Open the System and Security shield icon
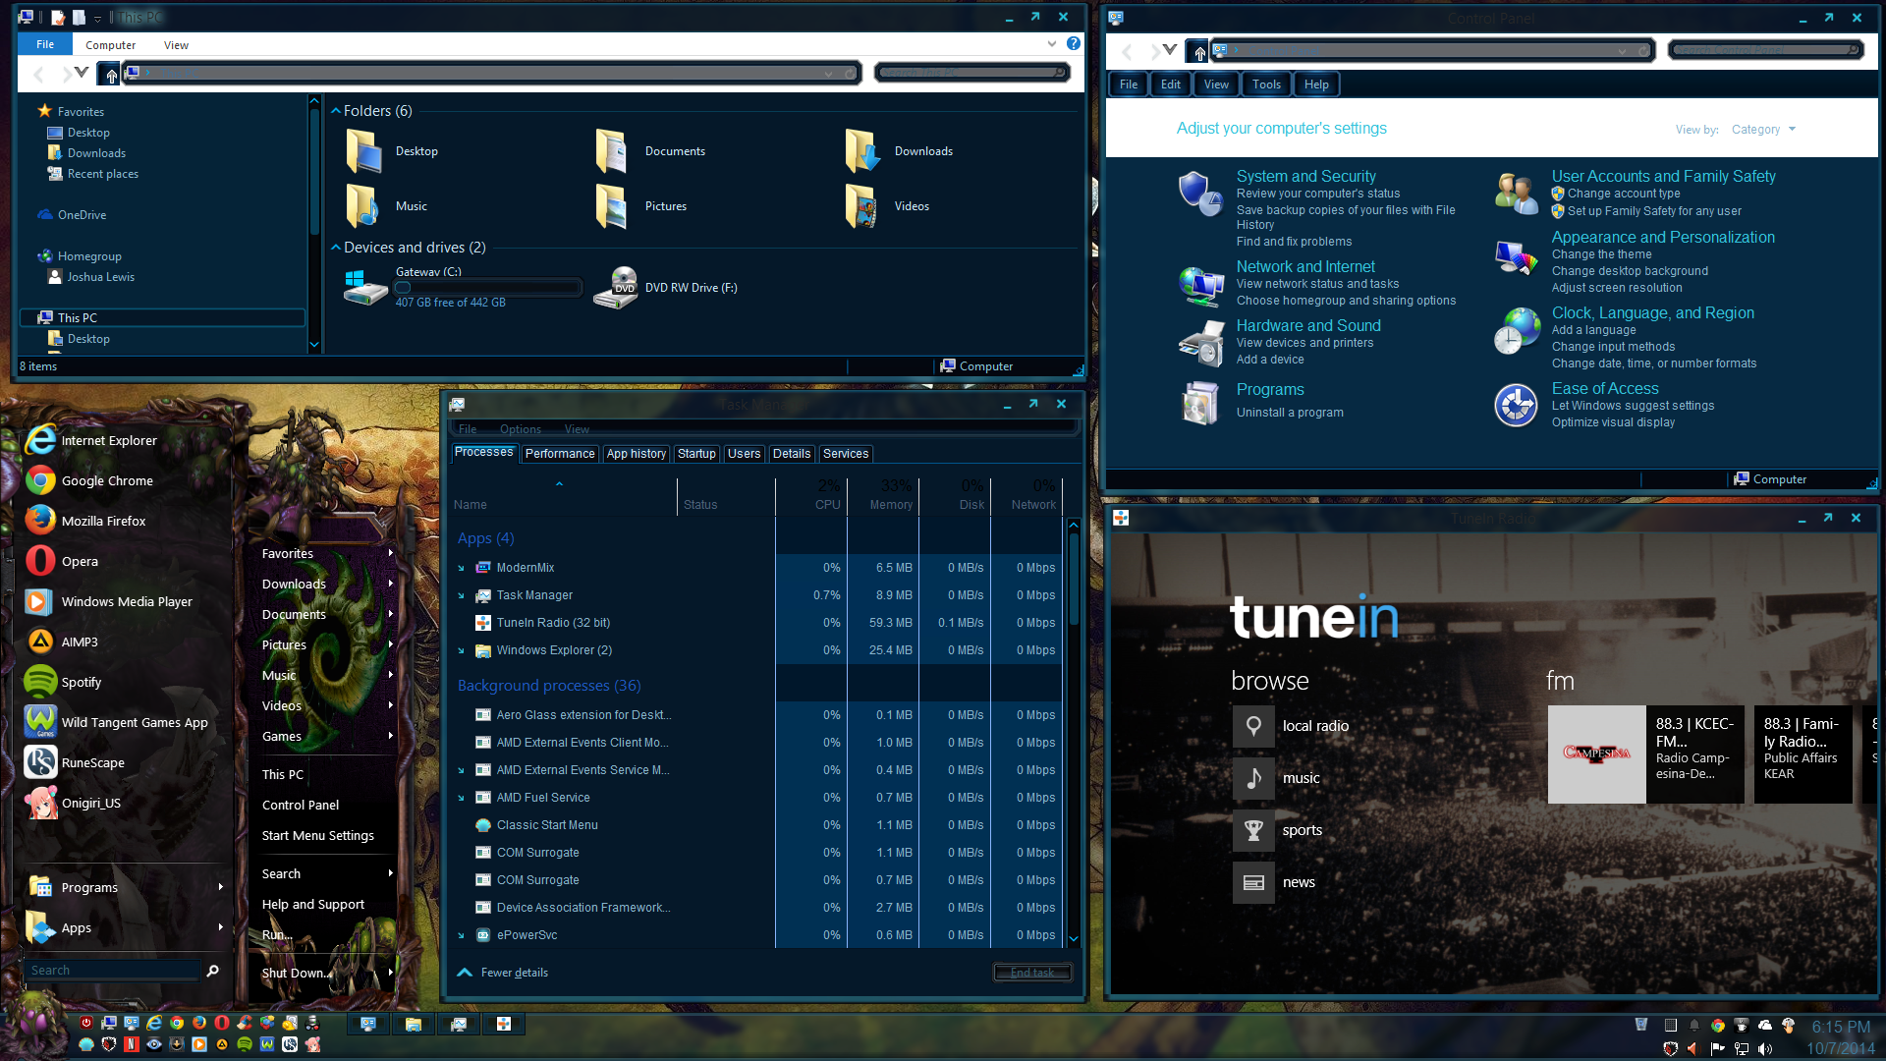Screen dimensions: 1886x1061 pyautogui.click(x=1199, y=193)
